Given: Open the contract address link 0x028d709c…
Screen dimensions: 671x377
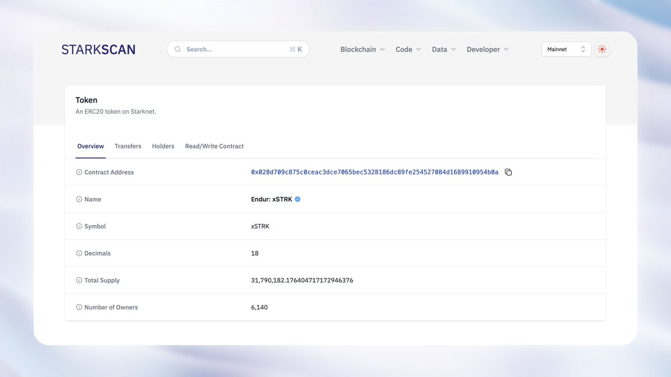Looking at the screenshot, I should (x=375, y=172).
